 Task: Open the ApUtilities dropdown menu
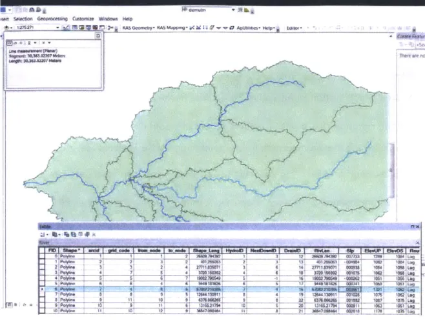coord(248,28)
